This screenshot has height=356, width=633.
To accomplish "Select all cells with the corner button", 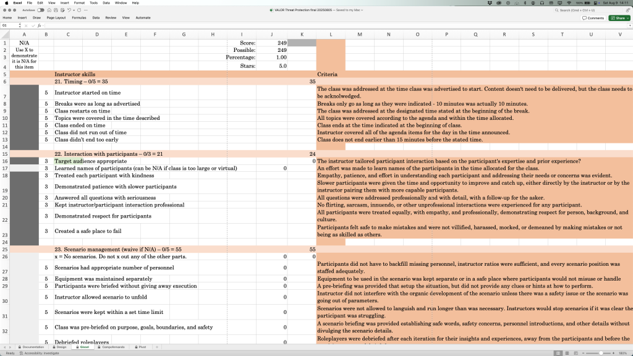I will click(x=5, y=35).
